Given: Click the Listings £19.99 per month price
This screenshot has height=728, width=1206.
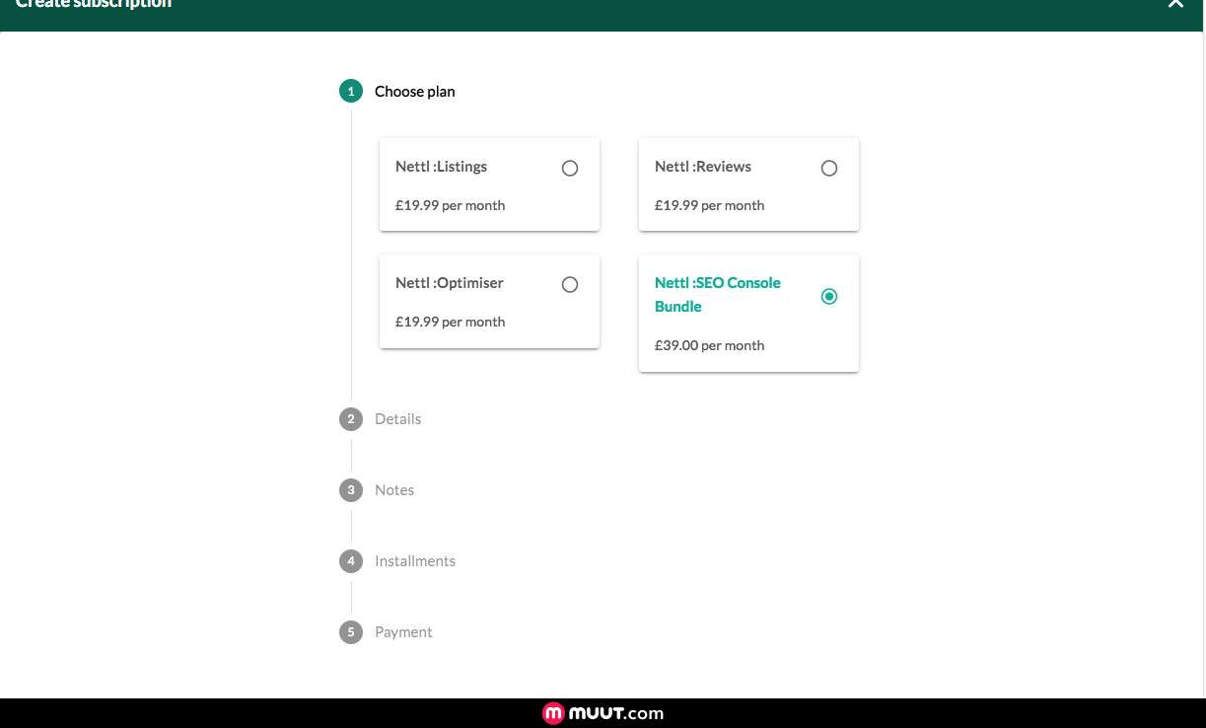Looking at the screenshot, I should [x=450, y=205].
